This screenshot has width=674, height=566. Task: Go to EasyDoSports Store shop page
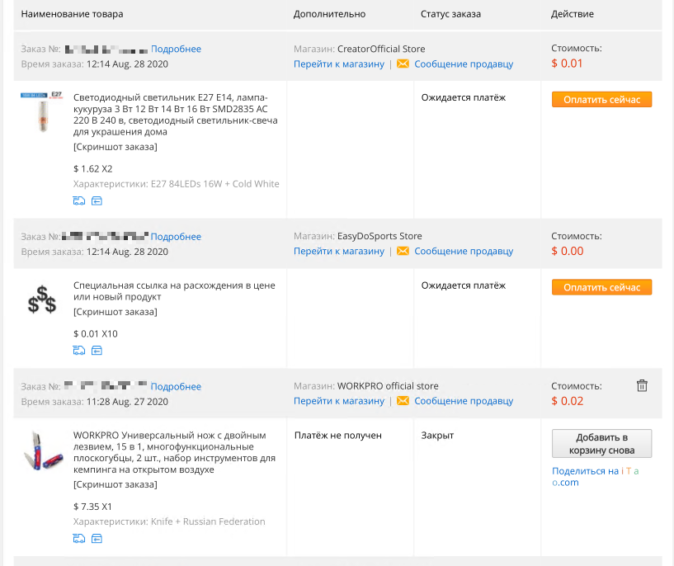pyautogui.click(x=339, y=251)
